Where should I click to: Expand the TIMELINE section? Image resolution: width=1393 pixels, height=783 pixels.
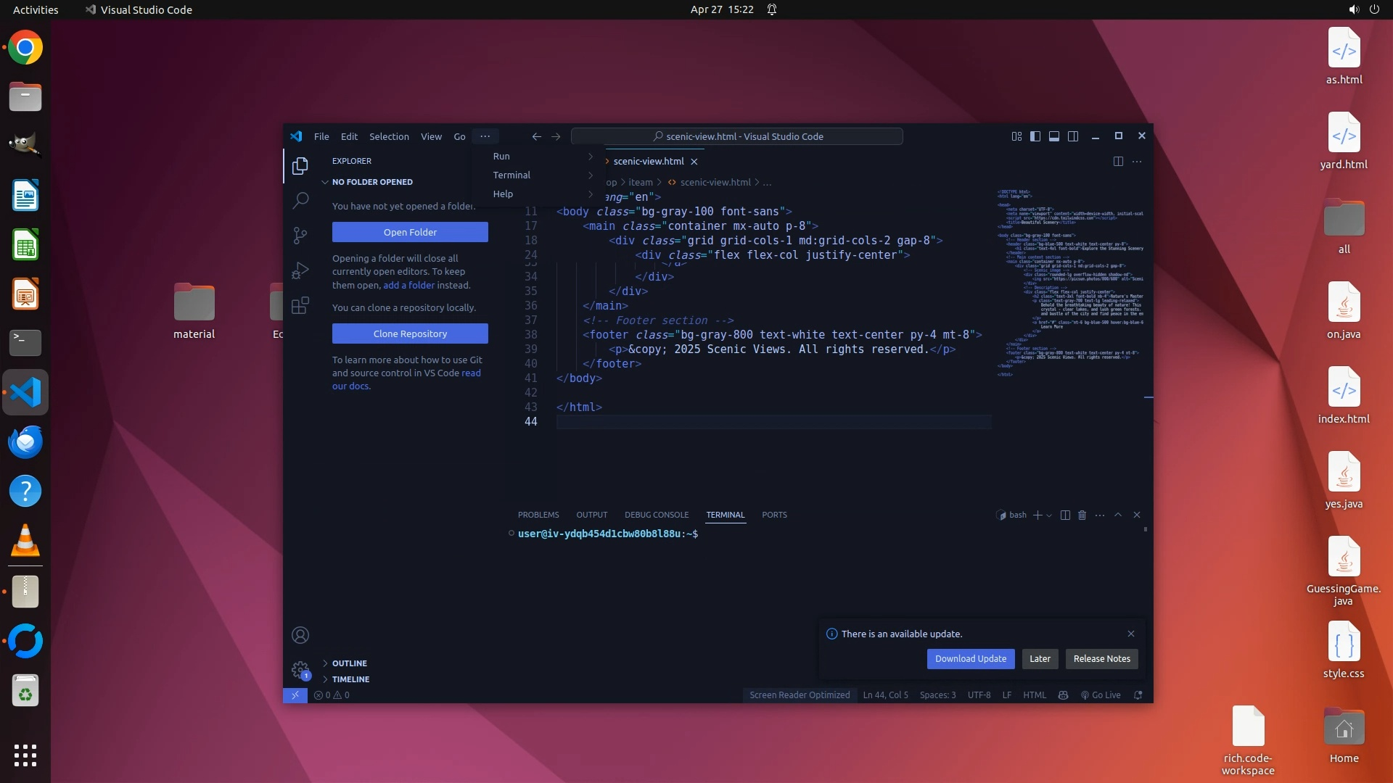(350, 679)
